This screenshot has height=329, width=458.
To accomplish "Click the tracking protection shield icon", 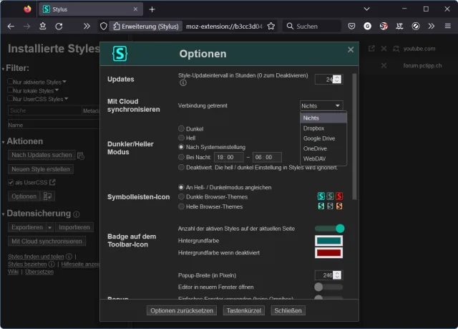I will [103, 26].
